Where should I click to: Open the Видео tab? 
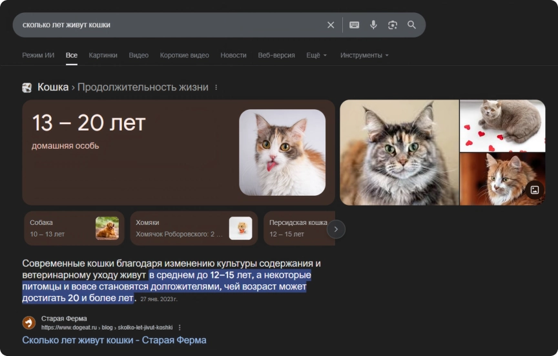(138, 55)
